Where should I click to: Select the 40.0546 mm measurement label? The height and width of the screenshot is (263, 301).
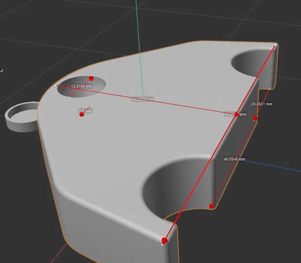pos(234,159)
